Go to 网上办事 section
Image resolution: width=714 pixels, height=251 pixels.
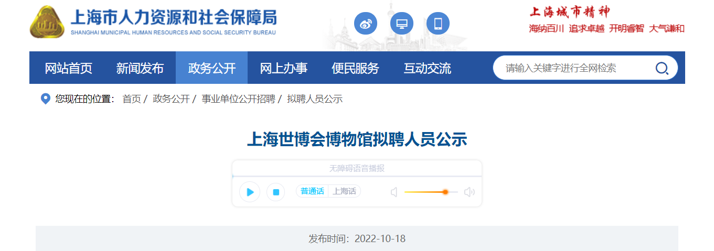coord(284,68)
